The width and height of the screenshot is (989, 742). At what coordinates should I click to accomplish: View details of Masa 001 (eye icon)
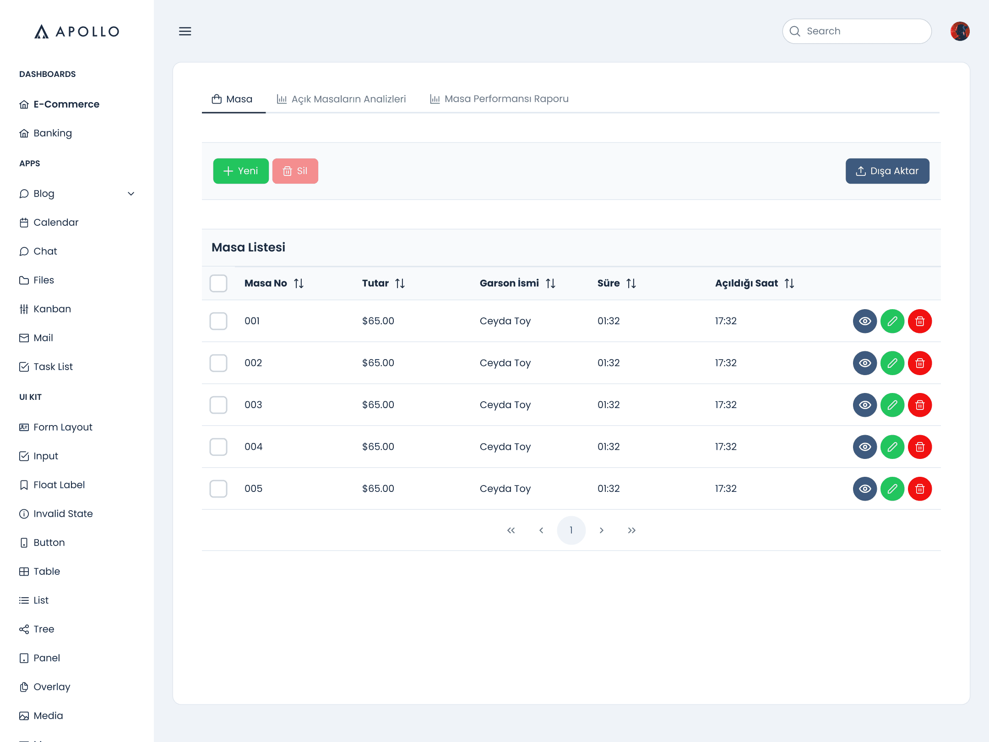(865, 321)
